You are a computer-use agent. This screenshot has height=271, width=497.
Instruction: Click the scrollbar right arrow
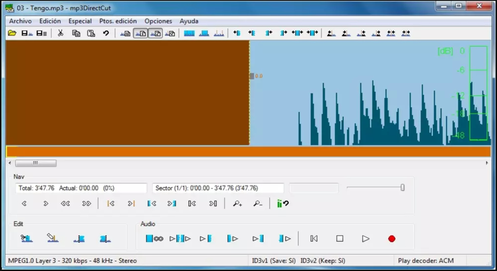pyautogui.click(x=487, y=163)
